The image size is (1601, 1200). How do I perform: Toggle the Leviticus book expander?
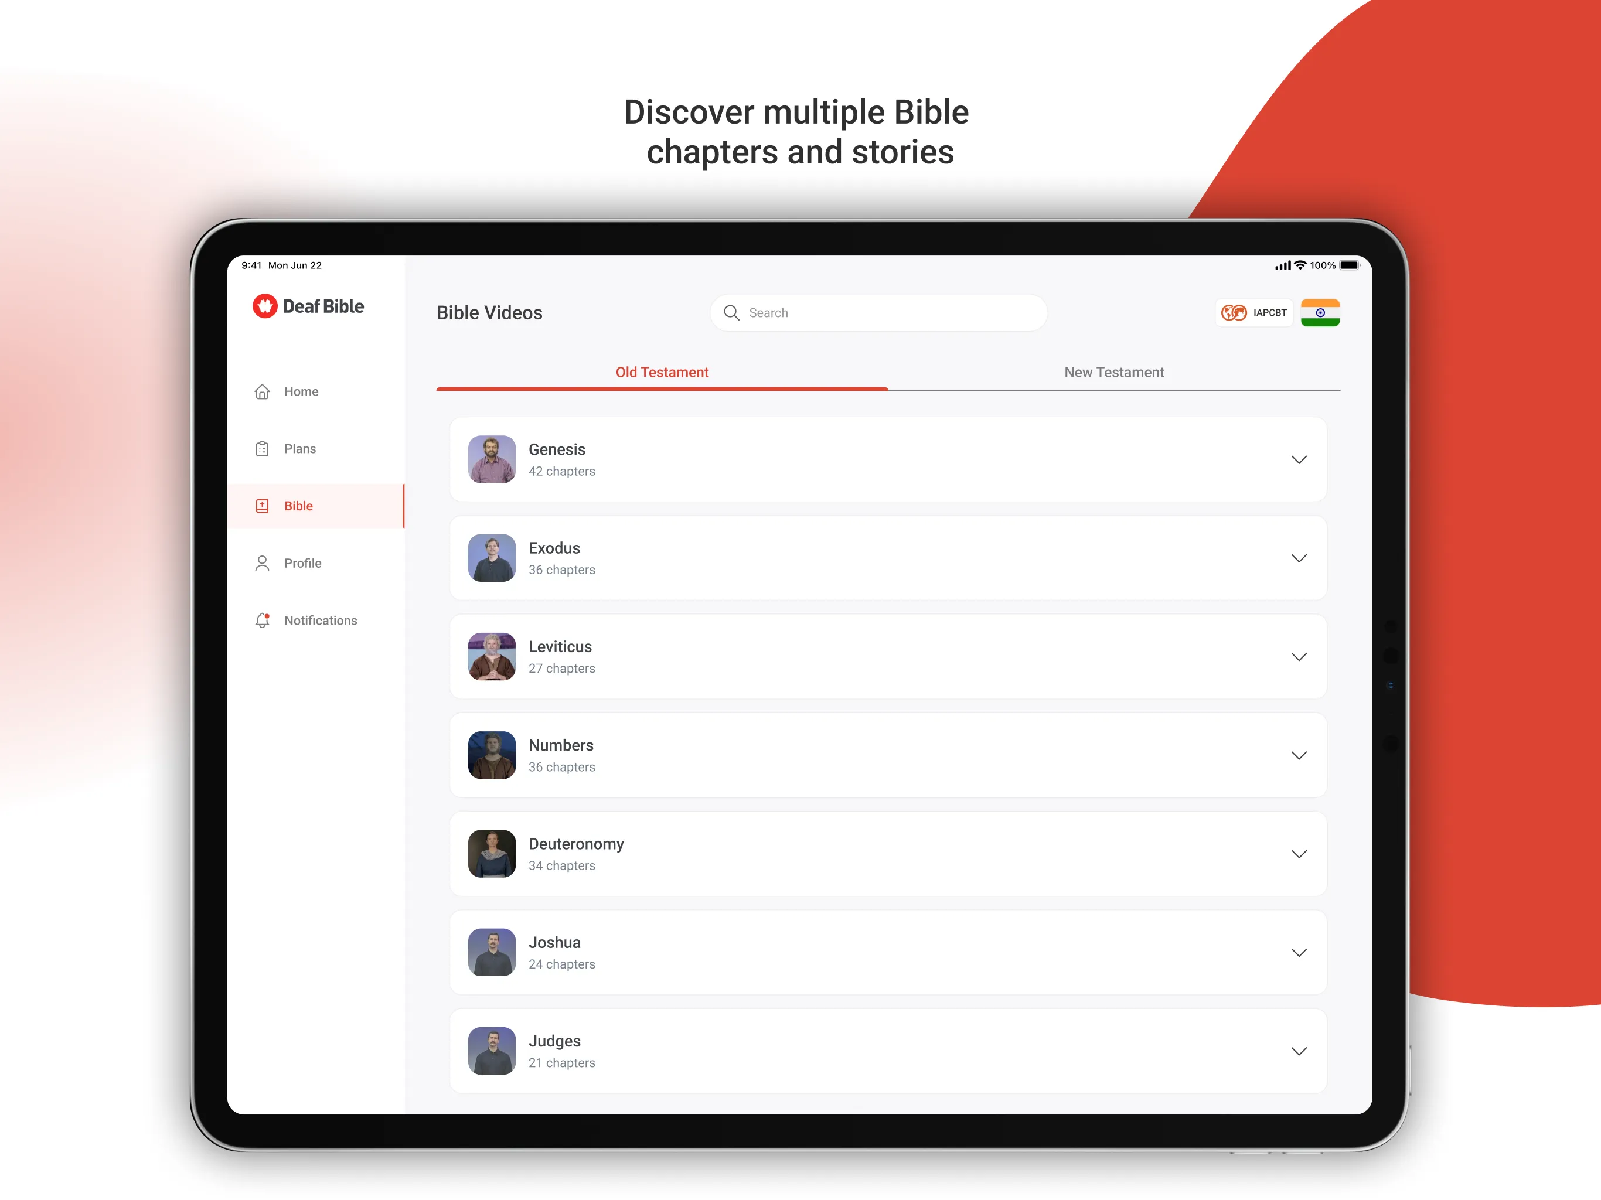pos(1300,657)
